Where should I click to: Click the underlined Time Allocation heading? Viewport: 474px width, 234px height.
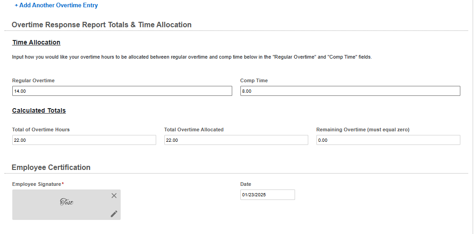36,42
